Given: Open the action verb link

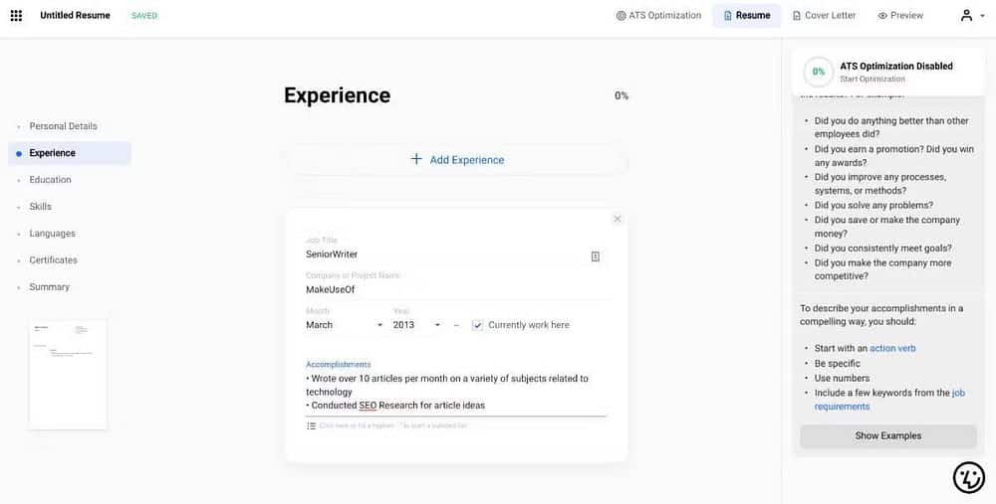Looking at the screenshot, I should tap(892, 349).
